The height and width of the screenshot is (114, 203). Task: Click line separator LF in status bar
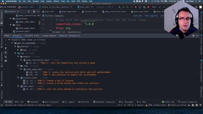125,105
